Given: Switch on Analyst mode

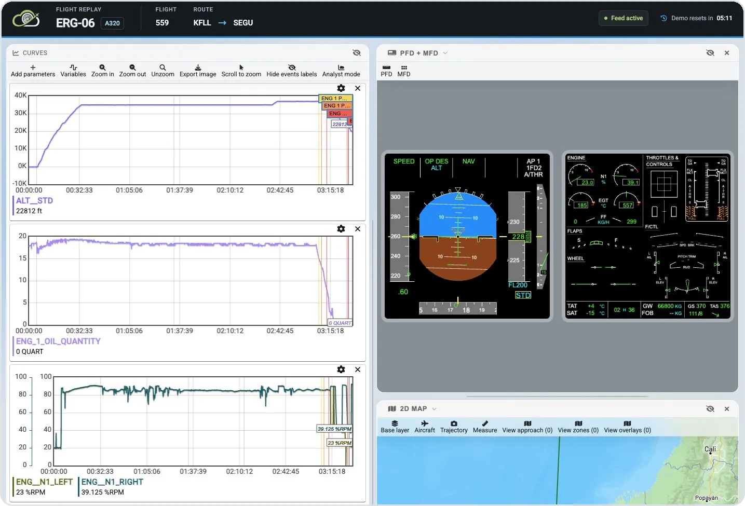Looking at the screenshot, I should [x=341, y=71].
